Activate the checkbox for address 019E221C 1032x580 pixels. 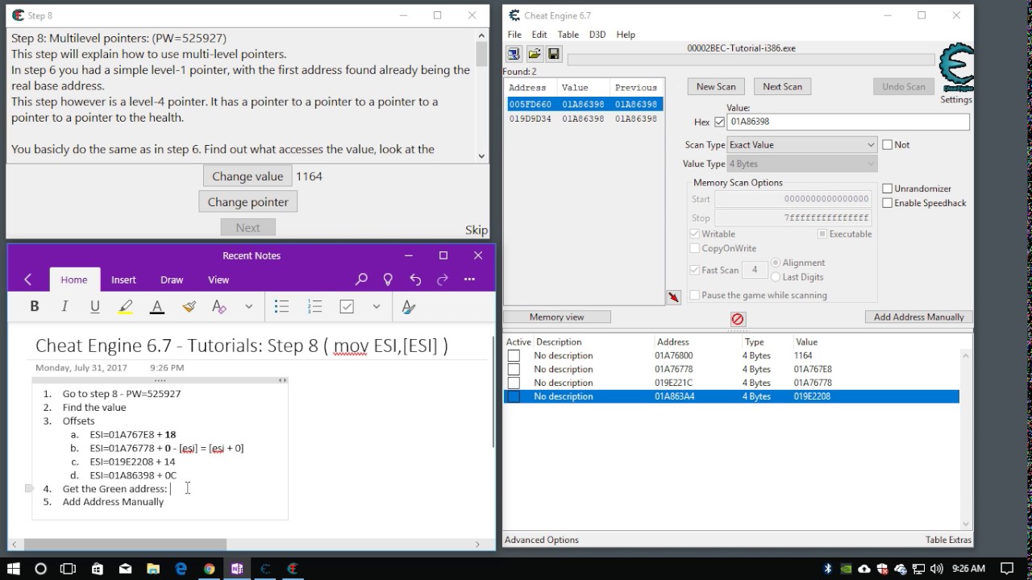click(514, 383)
